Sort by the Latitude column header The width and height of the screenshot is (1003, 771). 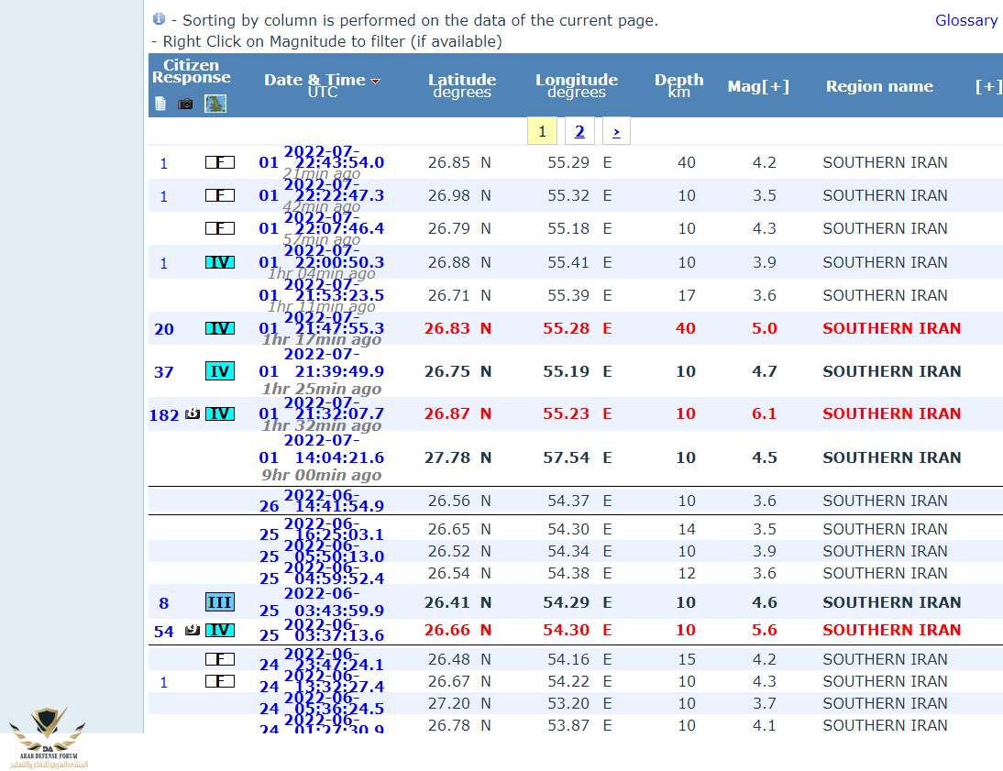(x=462, y=86)
